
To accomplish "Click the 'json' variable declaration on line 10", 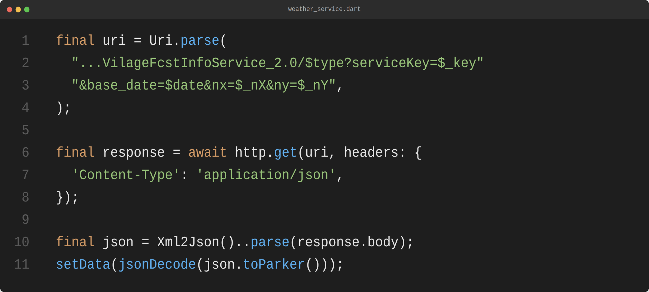I will [x=118, y=242].
